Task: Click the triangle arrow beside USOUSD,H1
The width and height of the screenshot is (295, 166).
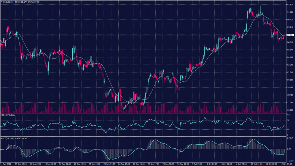Action: [1, 2]
